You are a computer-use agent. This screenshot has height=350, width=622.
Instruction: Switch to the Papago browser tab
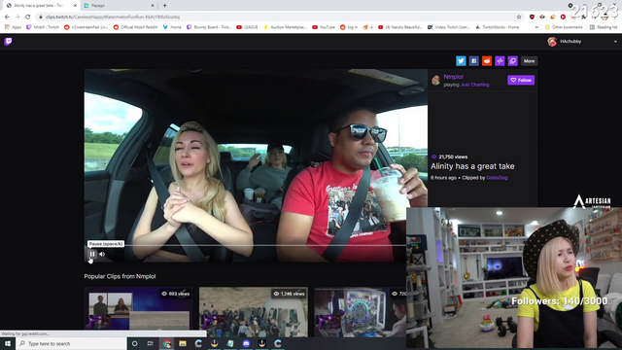pyautogui.click(x=119, y=6)
